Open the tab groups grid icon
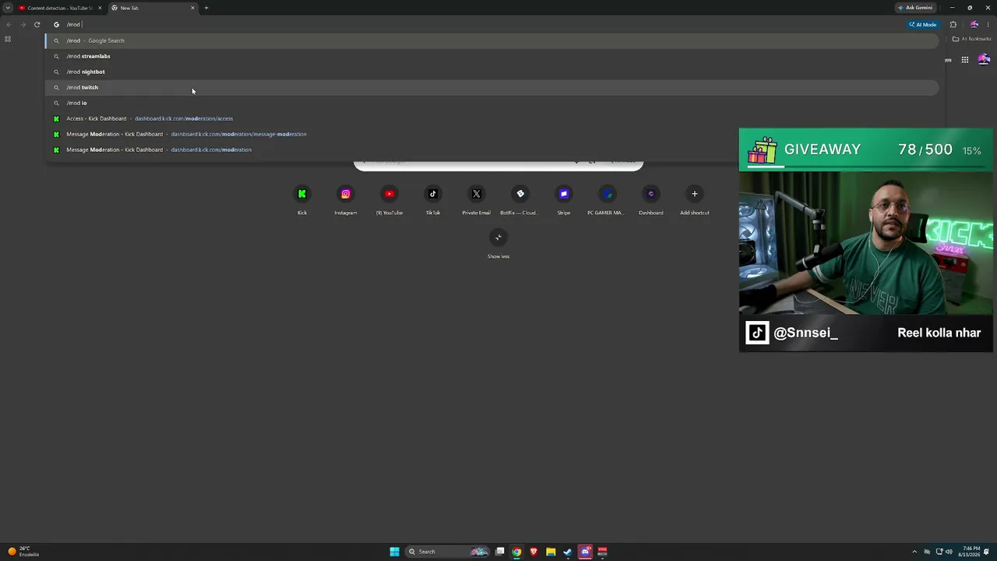Screen dimensions: 997x561 [x=8, y=39]
